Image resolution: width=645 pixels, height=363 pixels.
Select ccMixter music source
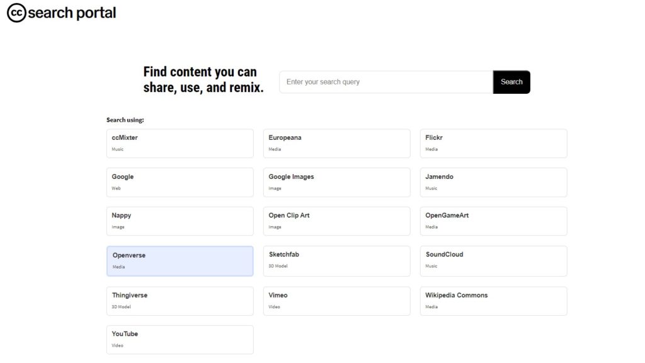(x=180, y=143)
